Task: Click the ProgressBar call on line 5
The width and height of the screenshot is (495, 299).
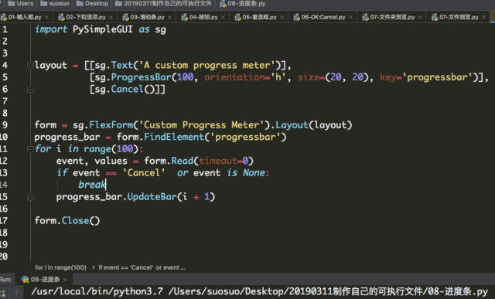Action: pos(141,77)
